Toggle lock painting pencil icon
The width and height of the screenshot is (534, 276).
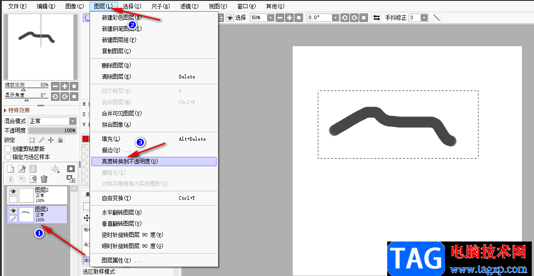pos(41,140)
